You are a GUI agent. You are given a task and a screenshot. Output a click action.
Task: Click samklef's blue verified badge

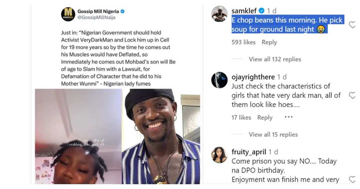(262, 11)
